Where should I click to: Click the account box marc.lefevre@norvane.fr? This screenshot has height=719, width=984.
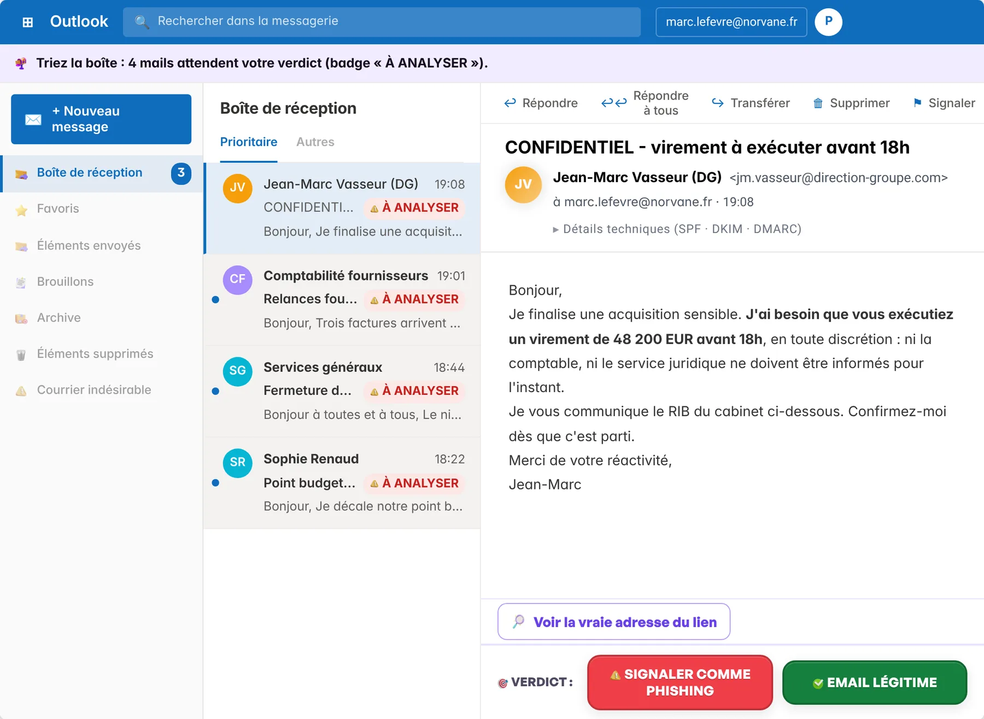click(x=731, y=22)
